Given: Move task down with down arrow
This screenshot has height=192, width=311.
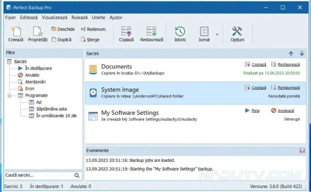Looking at the screenshot, I should click(x=302, y=53).
